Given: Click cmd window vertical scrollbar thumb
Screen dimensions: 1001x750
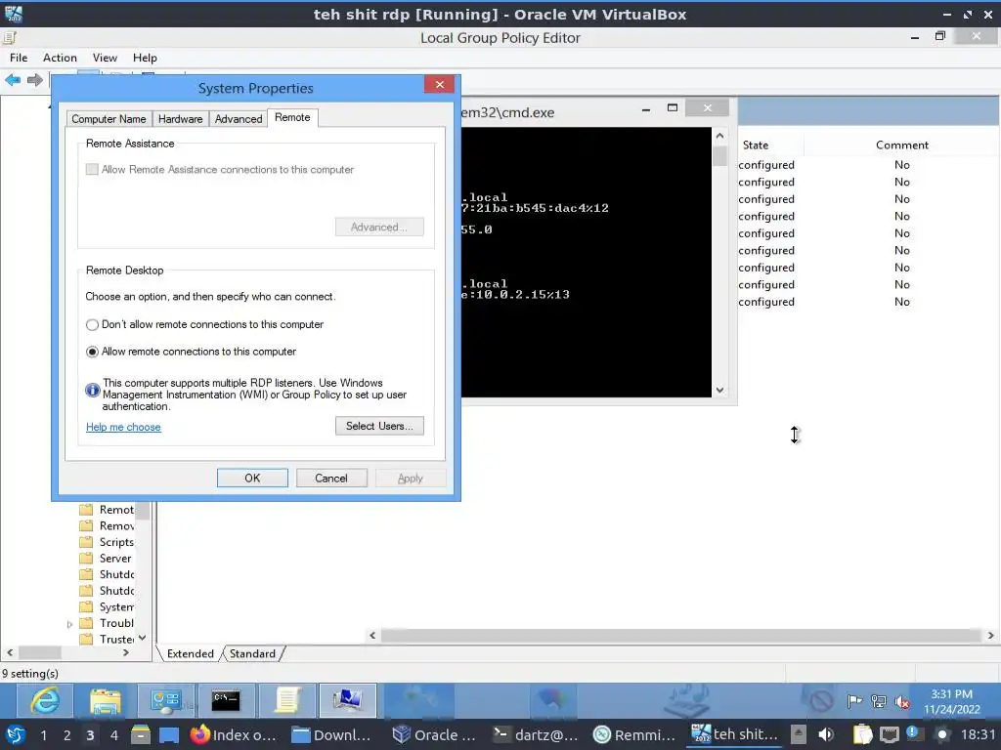Looking at the screenshot, I should click(x=720, y=155).
